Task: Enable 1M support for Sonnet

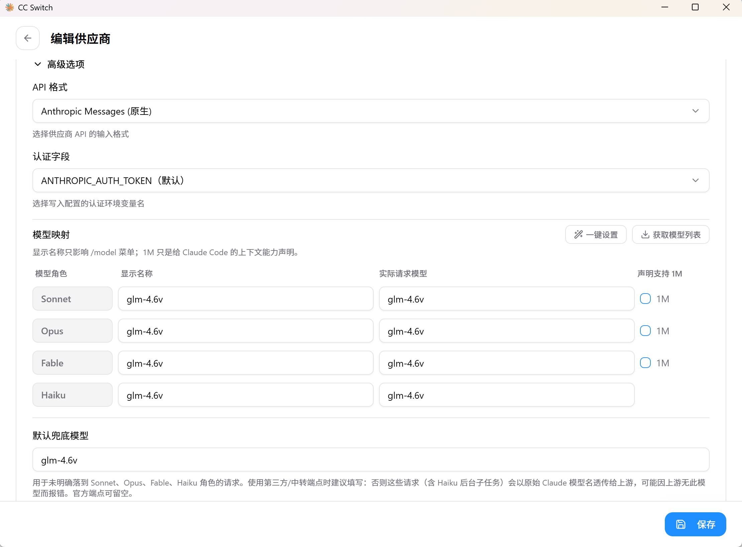Action: [x=645, y=299]
